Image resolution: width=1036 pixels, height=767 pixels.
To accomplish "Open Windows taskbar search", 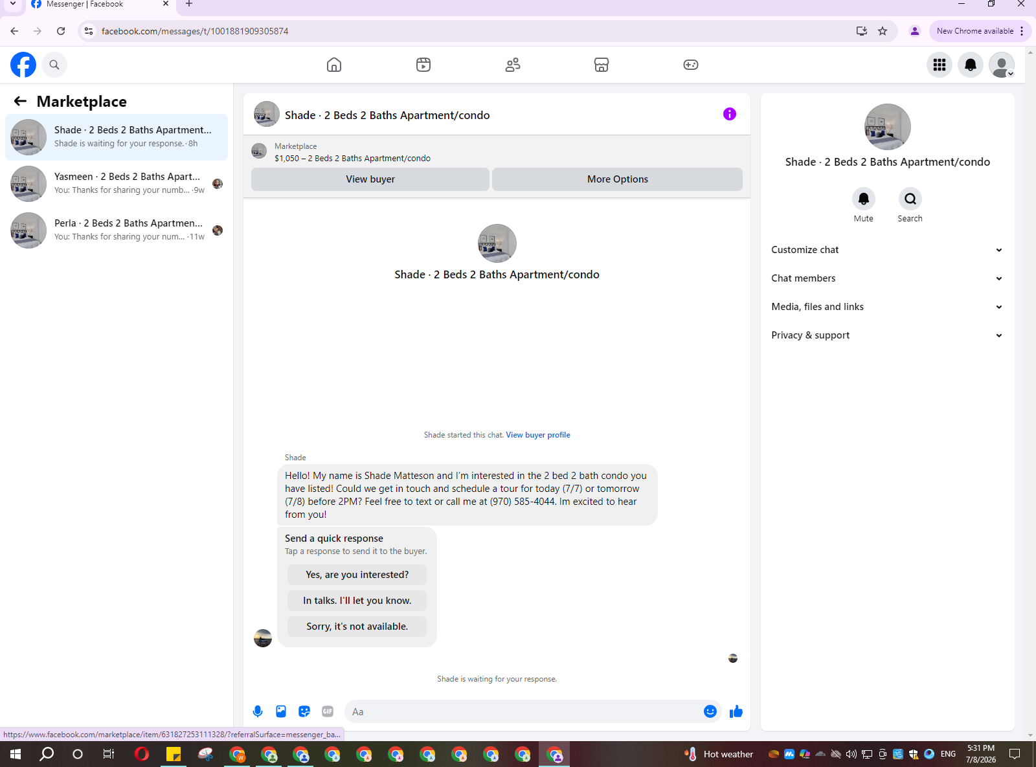I will (47, 754).
